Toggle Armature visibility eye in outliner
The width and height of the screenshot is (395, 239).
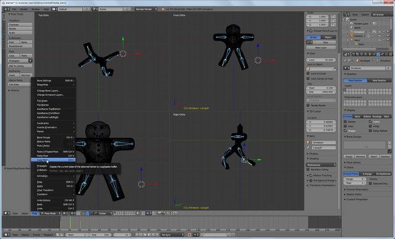pos(380,32)
